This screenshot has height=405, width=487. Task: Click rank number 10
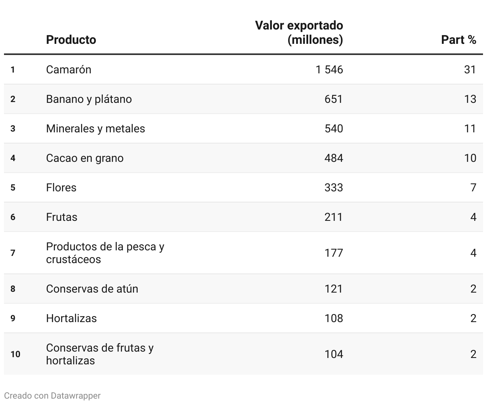[x=15, y=354]
